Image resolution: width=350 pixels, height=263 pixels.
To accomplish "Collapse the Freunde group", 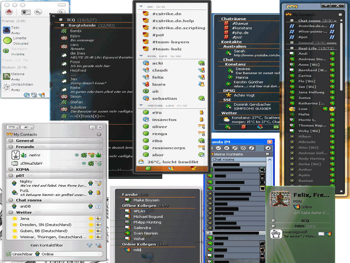I will point(10,147).
